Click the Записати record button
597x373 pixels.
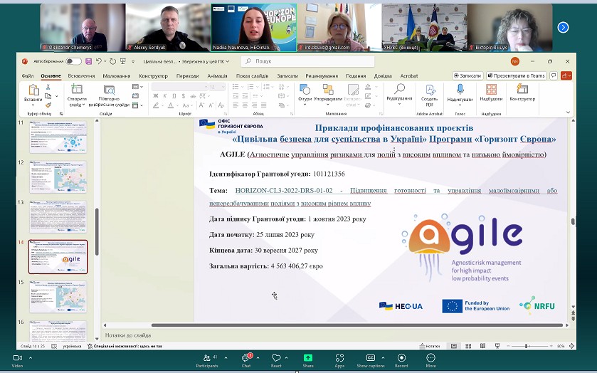[x=467, y=76]
